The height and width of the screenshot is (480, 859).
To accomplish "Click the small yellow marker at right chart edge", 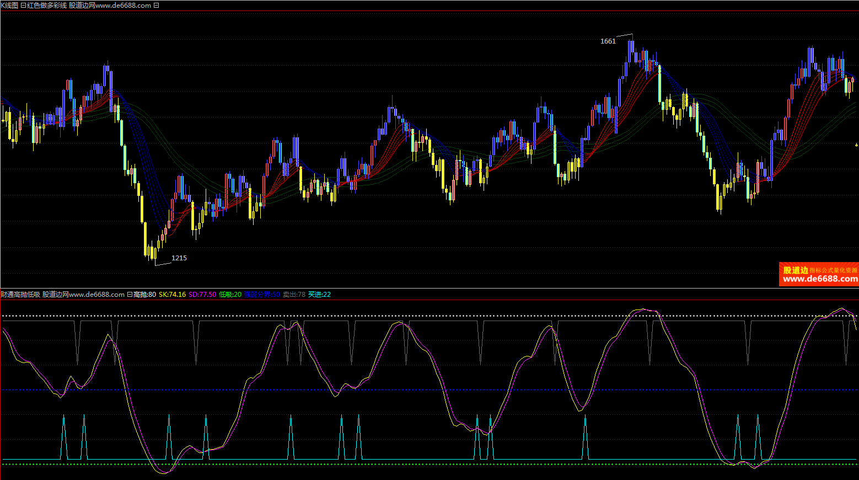I will click(856, 145).
